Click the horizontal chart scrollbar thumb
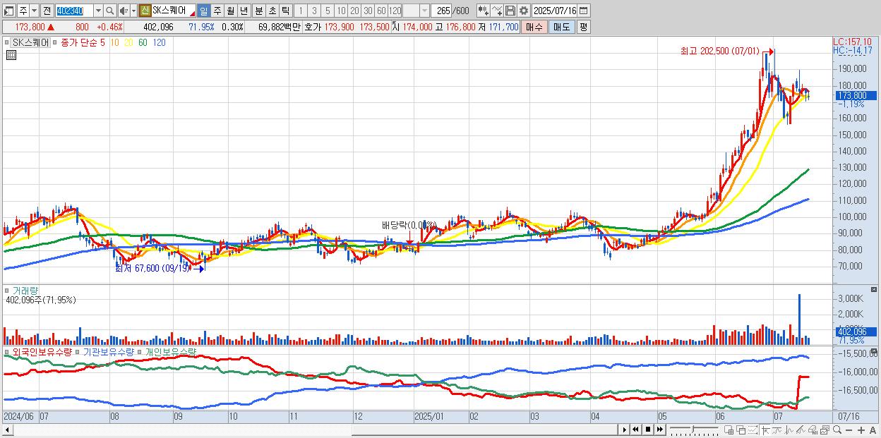Viewport: 881px width, 438px height. click(x=485, y=430)
